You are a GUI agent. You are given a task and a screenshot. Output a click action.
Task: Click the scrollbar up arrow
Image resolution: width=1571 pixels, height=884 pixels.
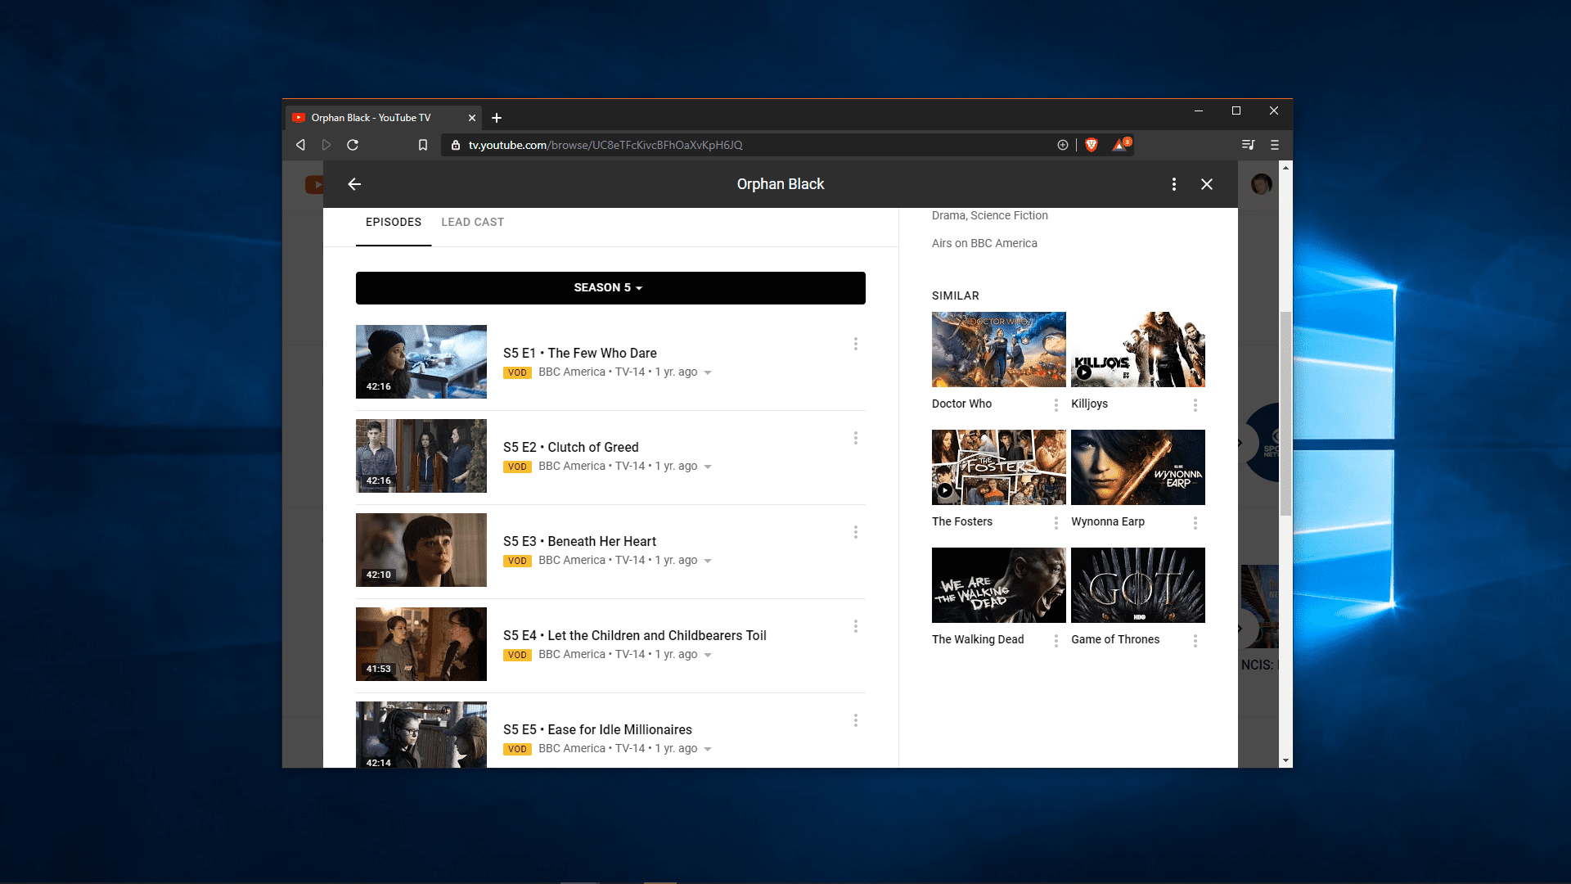tap(1285, 167)
